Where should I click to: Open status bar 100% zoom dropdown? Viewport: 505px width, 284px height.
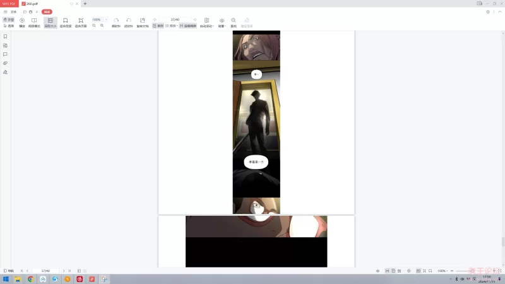[x=443, y=271]
